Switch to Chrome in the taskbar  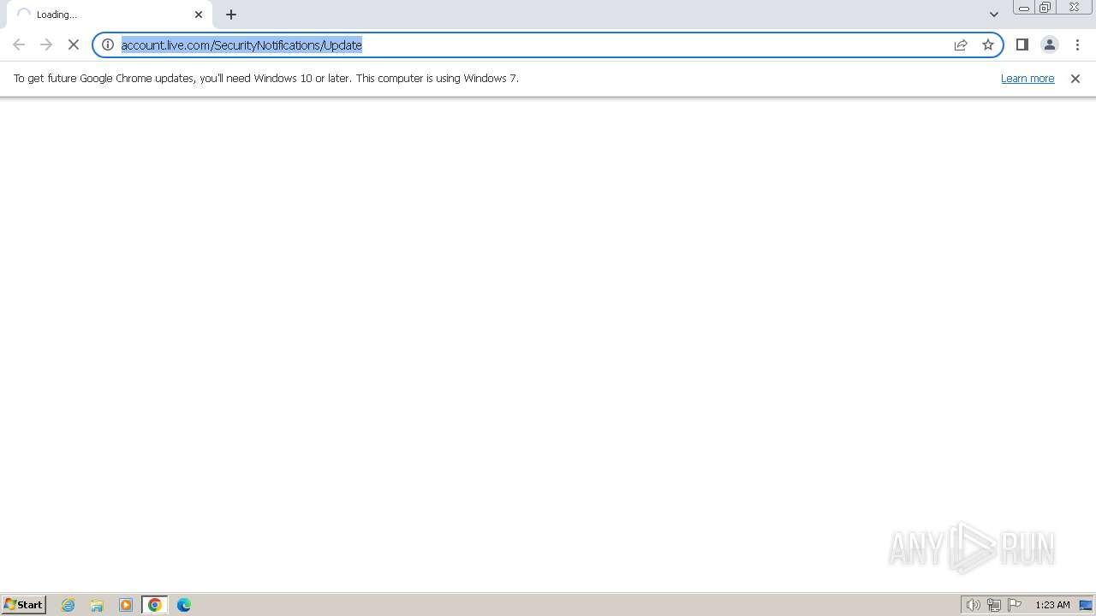(x=155, y=605)
